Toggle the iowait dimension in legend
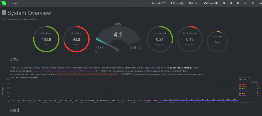The width and height of the screenshot is (262, 116). pyautogui.click(x=243, y=95)
